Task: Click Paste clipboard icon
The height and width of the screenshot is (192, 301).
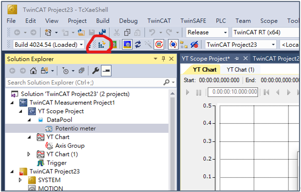Action: (137, 32)
